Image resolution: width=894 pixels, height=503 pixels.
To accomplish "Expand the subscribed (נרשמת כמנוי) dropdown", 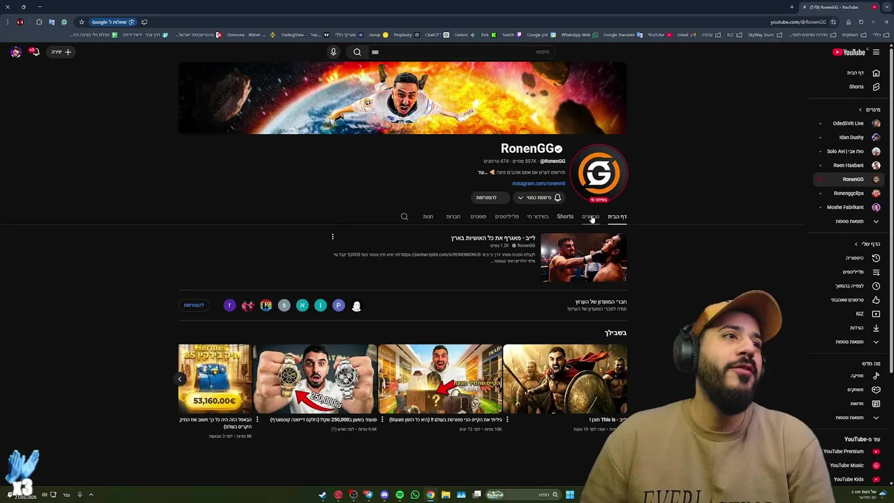I will click(x=538, y=198).
